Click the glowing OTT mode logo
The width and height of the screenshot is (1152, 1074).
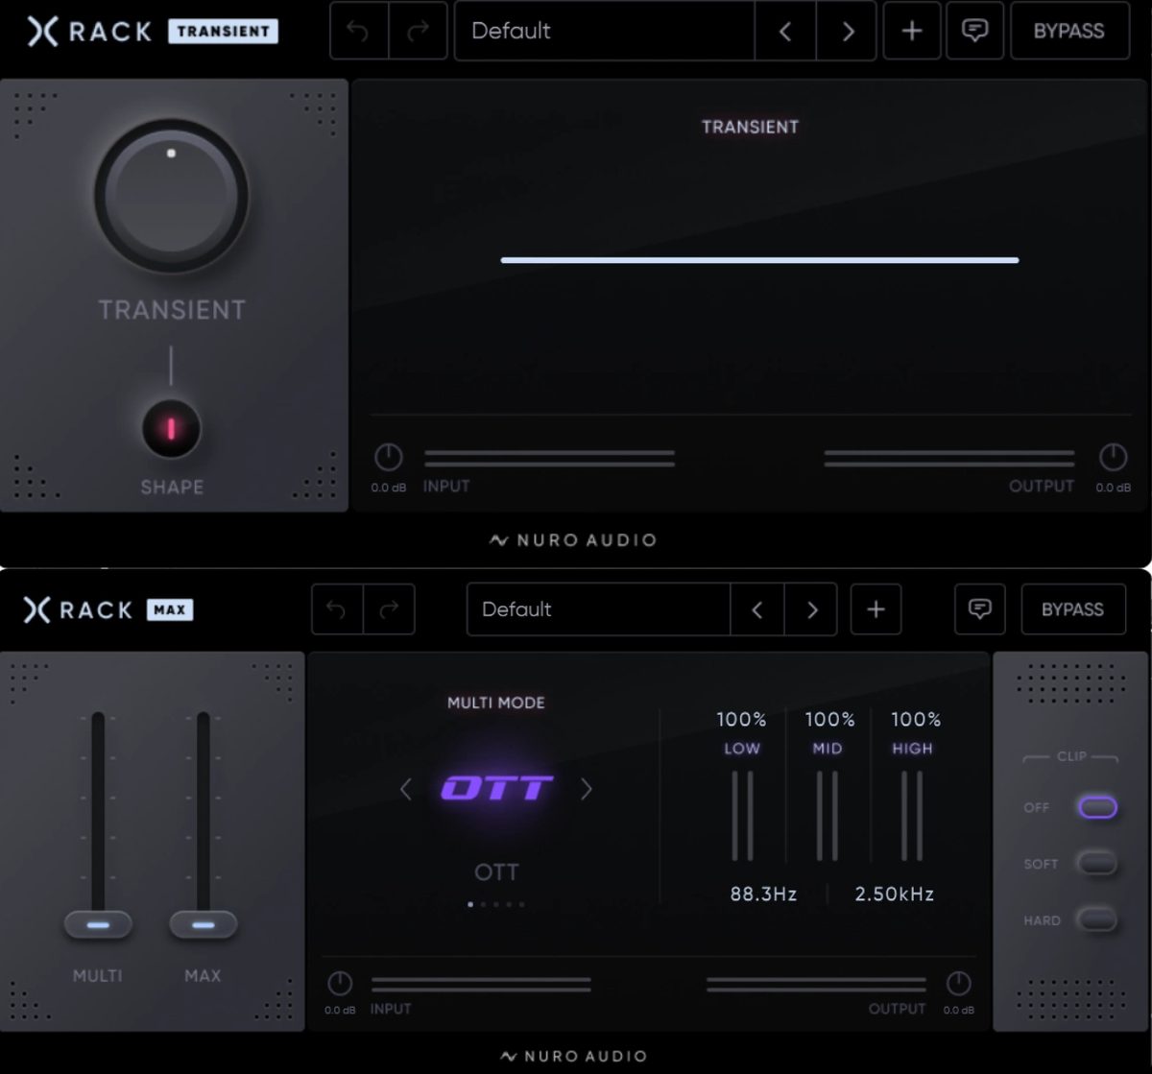point(496,789)
